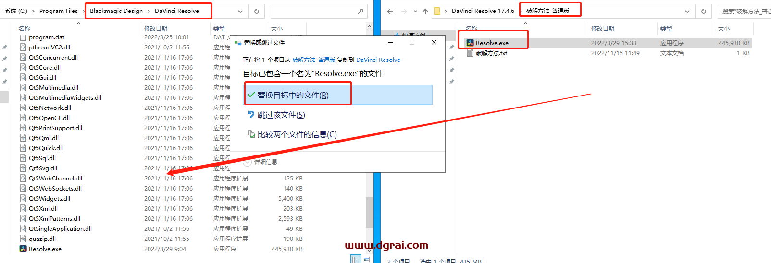771x263 pixels.
Task: Select the Qt5Xml.dll file icon
Action: (x=23, y=208)
